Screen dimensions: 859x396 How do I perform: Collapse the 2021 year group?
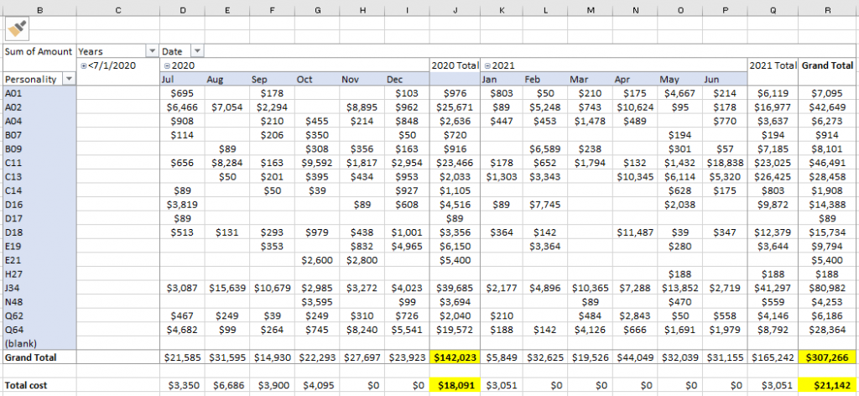tap(487, 65)
